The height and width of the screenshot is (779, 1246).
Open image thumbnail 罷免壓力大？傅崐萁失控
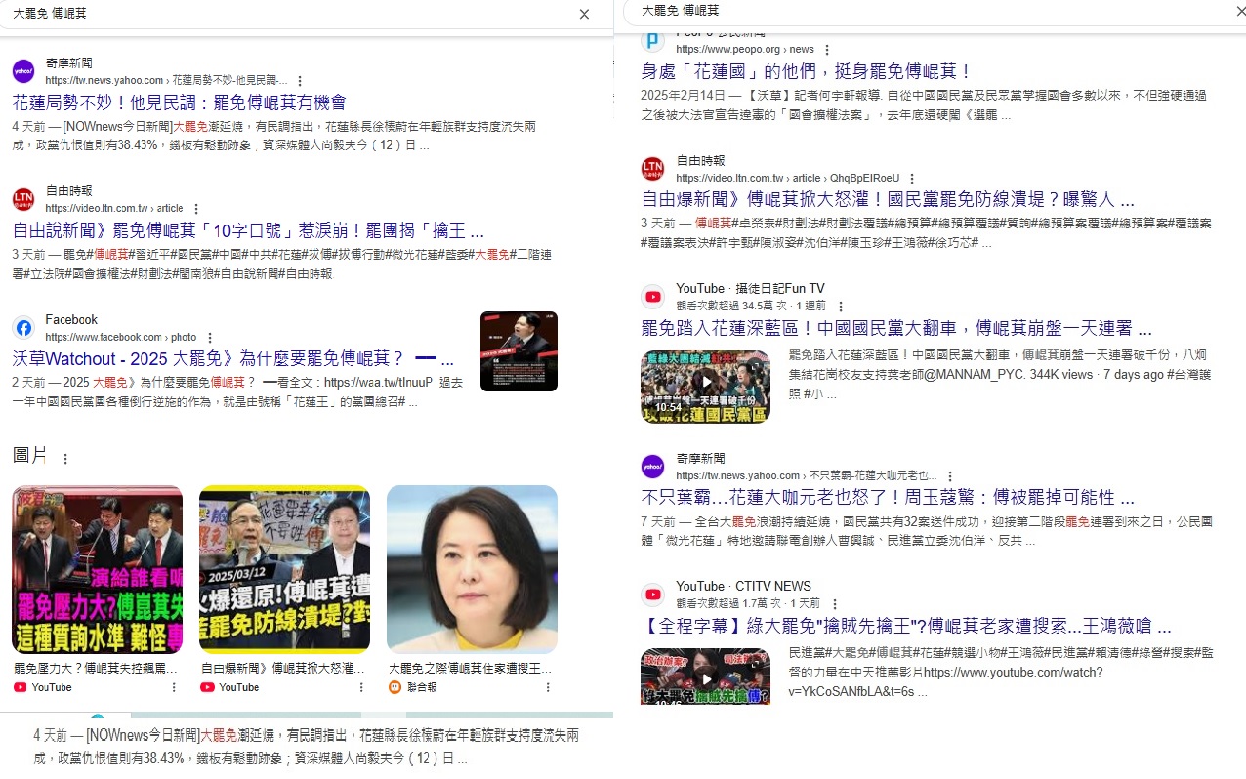click(x=97, y=569)
